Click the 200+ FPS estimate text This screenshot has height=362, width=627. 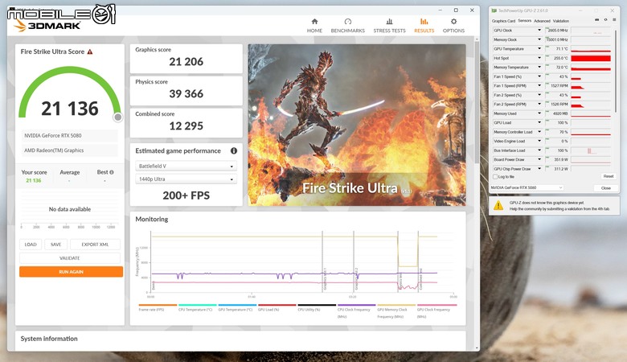pos(186,195)
